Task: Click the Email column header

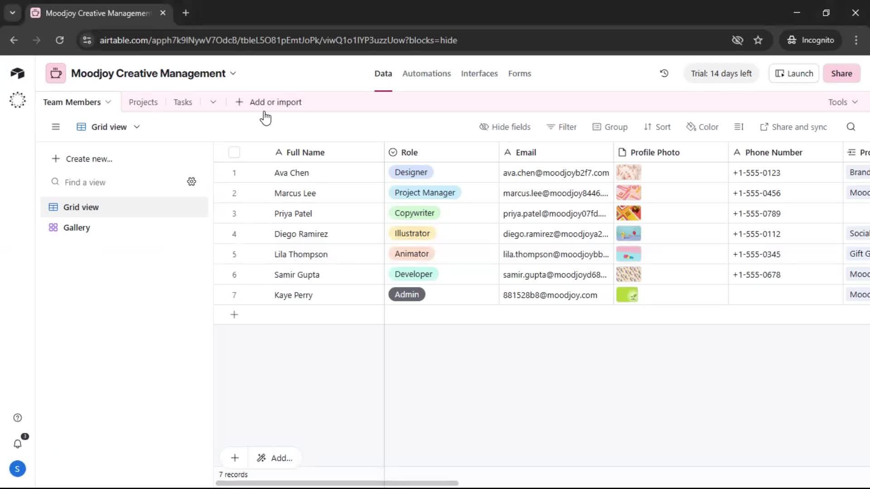Action: (x=556, y=153)
